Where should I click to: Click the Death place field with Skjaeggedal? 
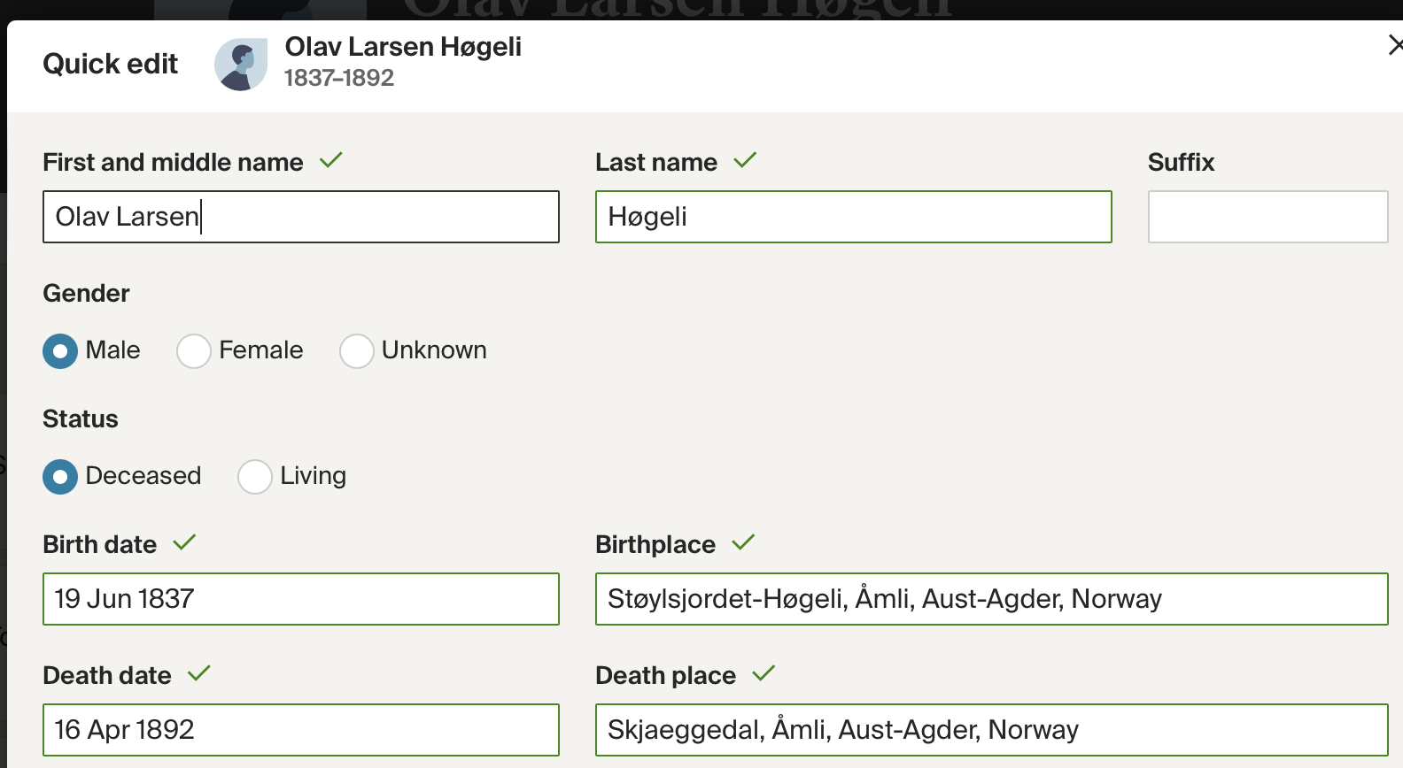coord(991,730)
